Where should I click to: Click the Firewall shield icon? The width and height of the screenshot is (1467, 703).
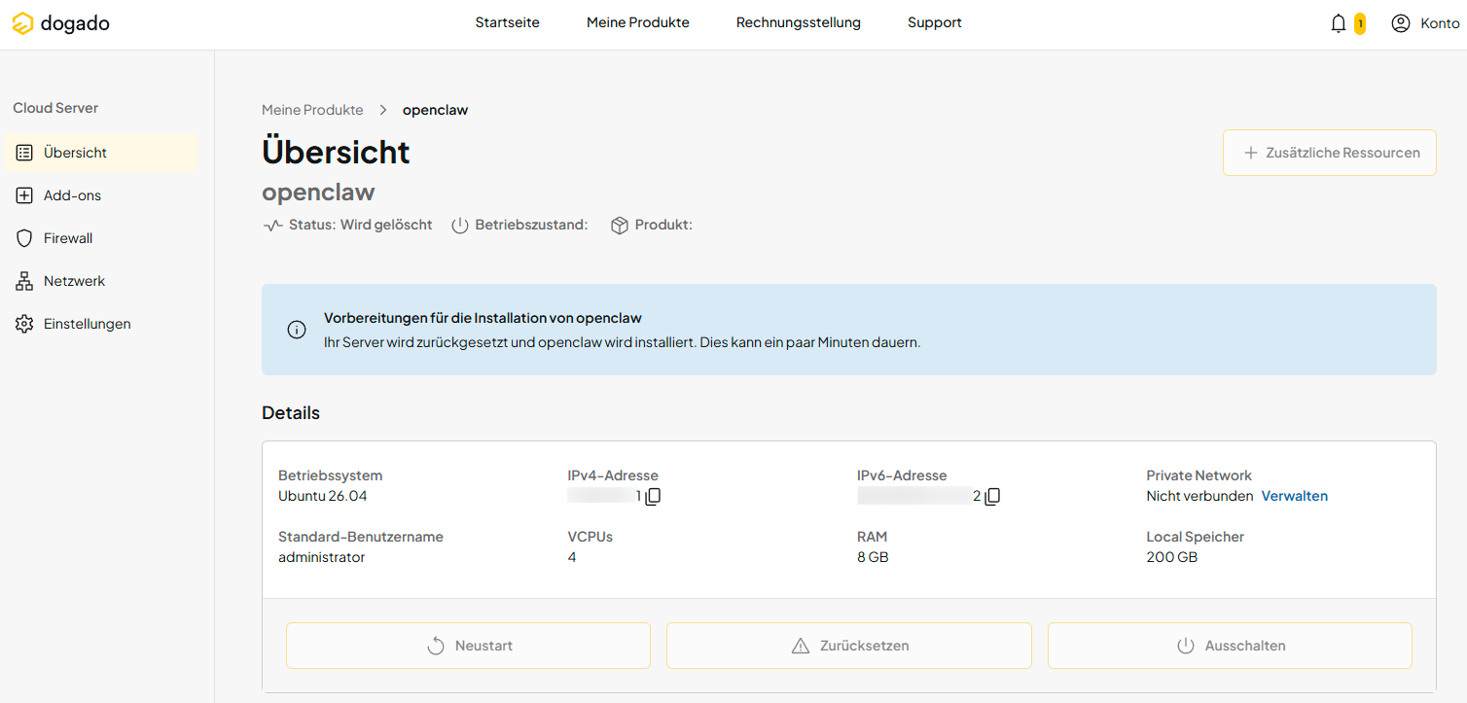[x=24, y=238]
